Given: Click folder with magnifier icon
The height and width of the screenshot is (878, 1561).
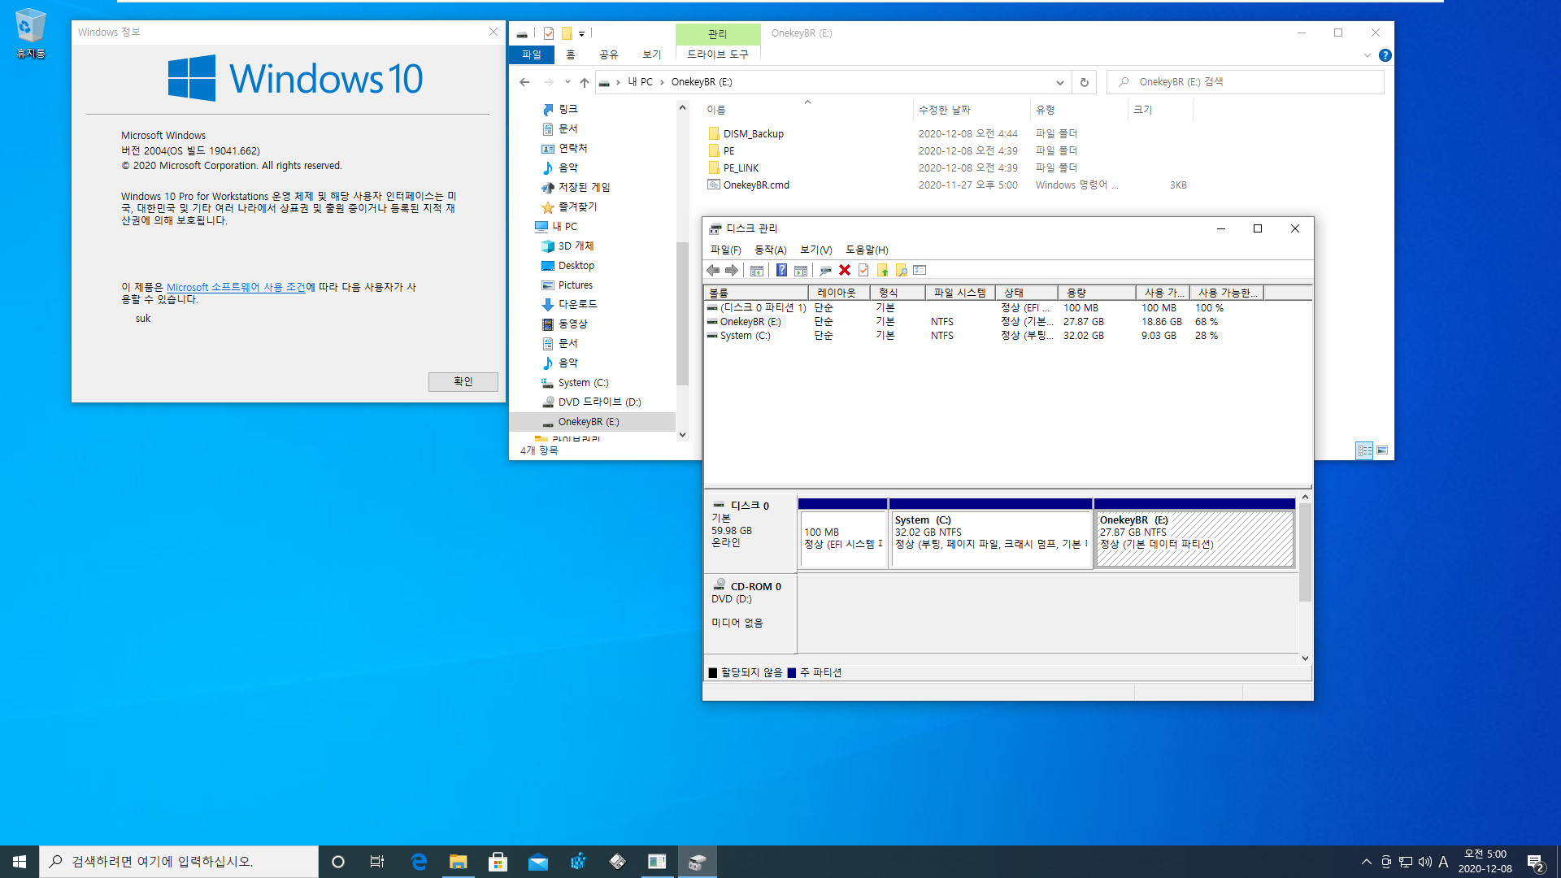Looking at the screenshot, I should pyautogui.click(x=901, y=270).
